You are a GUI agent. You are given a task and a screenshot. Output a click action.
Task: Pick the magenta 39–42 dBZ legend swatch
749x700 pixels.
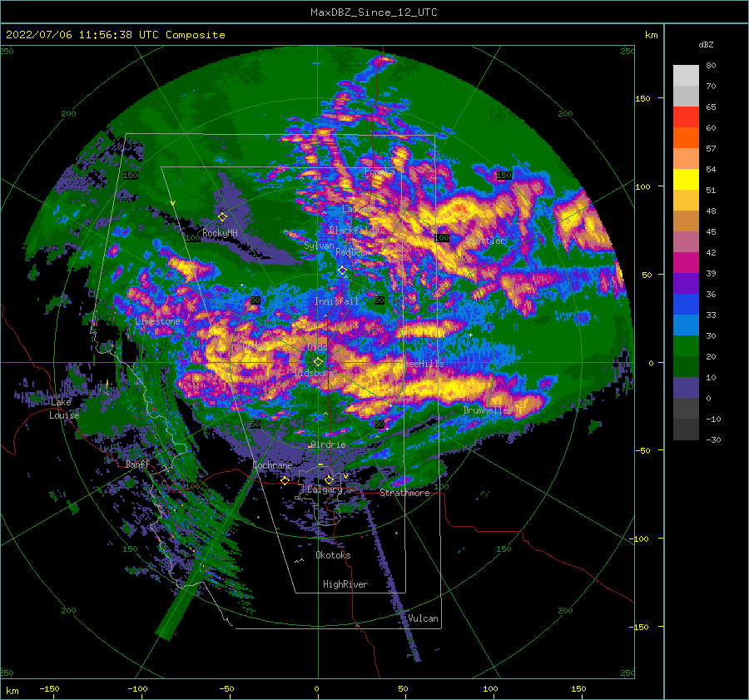[686, 263]
